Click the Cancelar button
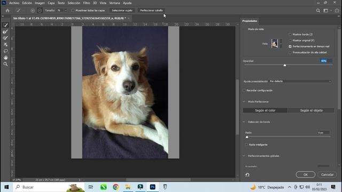 pos(327,174)
